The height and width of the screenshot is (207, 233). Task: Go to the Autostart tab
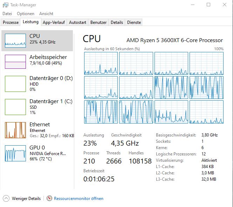pyautogui.click(x=77, y=22)
